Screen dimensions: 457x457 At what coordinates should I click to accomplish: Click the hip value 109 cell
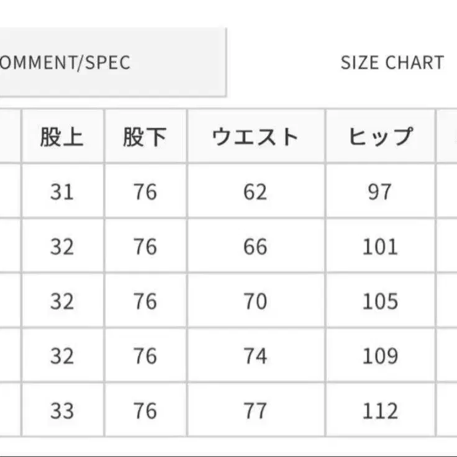pyautogui.click(x=379, y=356)
